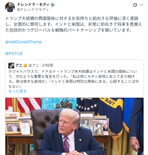Open the Oval Office video thumbnail

(x=74, y=126)
